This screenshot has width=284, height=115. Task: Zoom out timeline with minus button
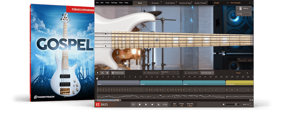250,100
